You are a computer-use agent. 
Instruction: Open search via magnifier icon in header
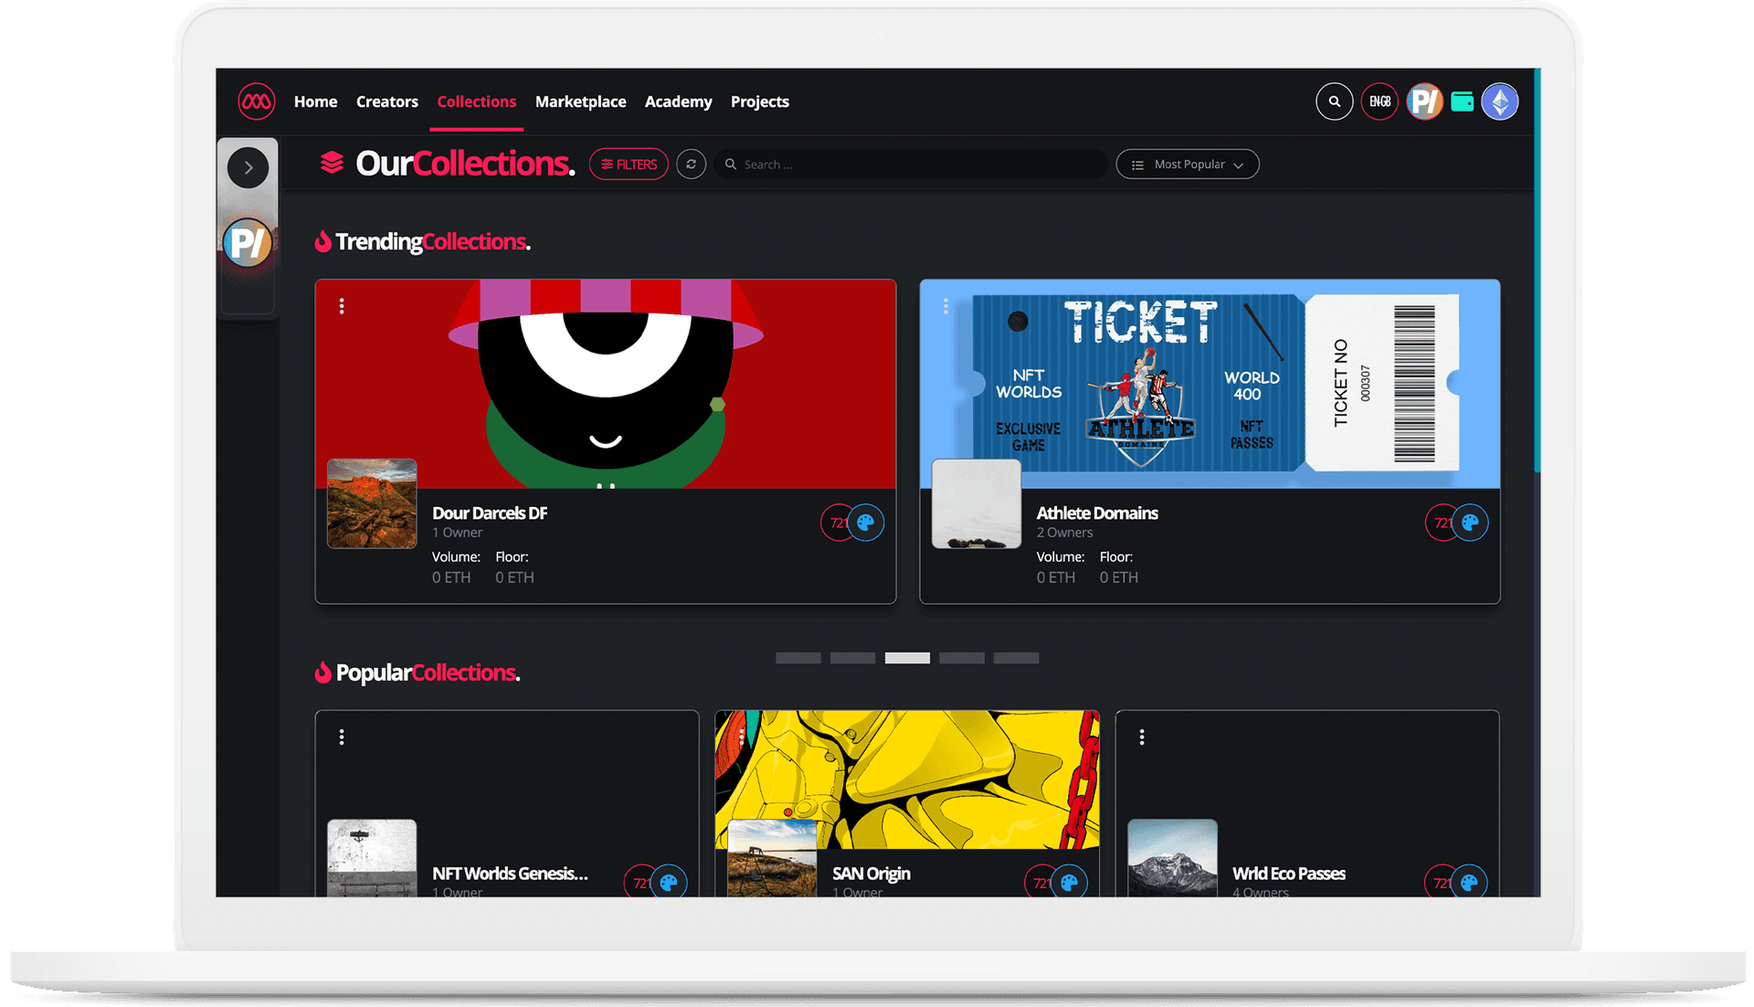[x=1334, y=101]
